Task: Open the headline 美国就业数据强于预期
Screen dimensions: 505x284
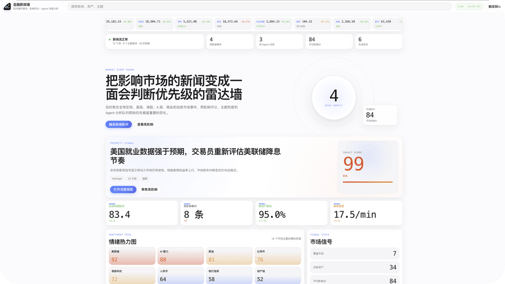Action: (195, 156)
